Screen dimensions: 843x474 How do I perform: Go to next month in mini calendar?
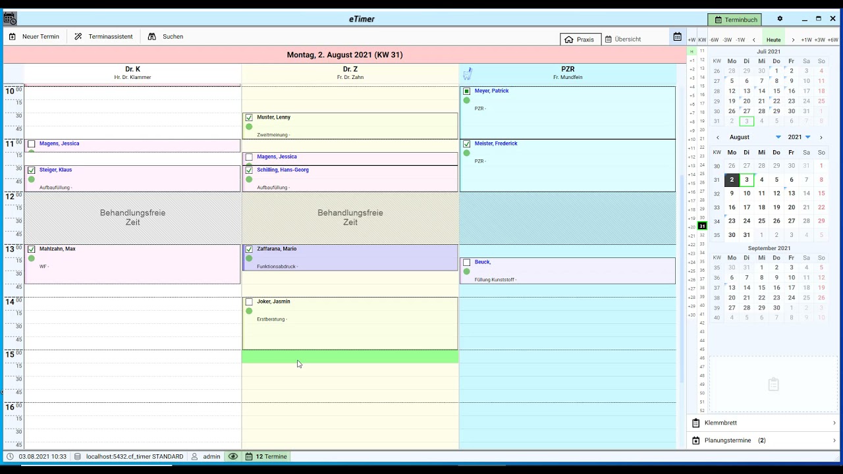[821, 138]
